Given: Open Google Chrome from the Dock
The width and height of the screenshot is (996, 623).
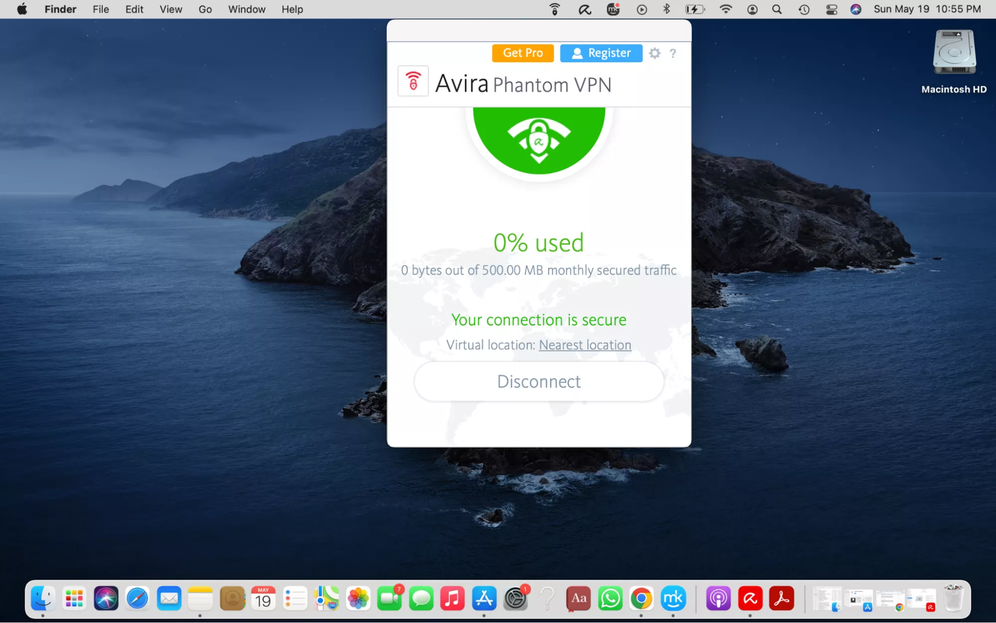Looking at the screenshot, I should pos(642,599).
